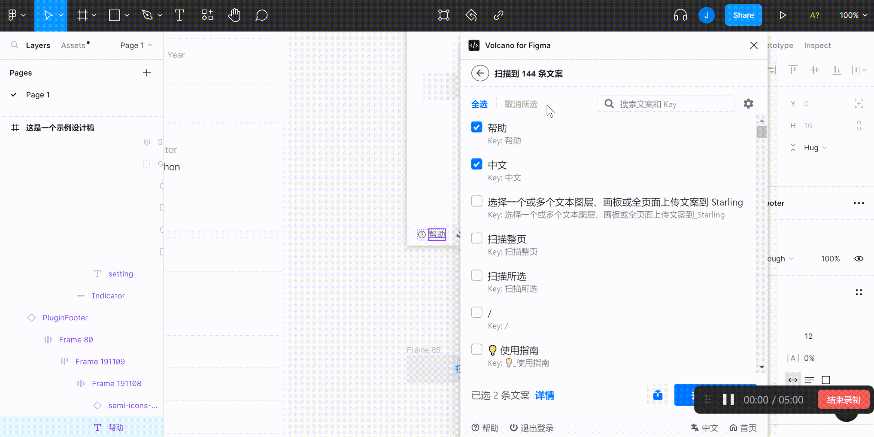Open the 100% zoom dropdown

(x=853, y=15)
